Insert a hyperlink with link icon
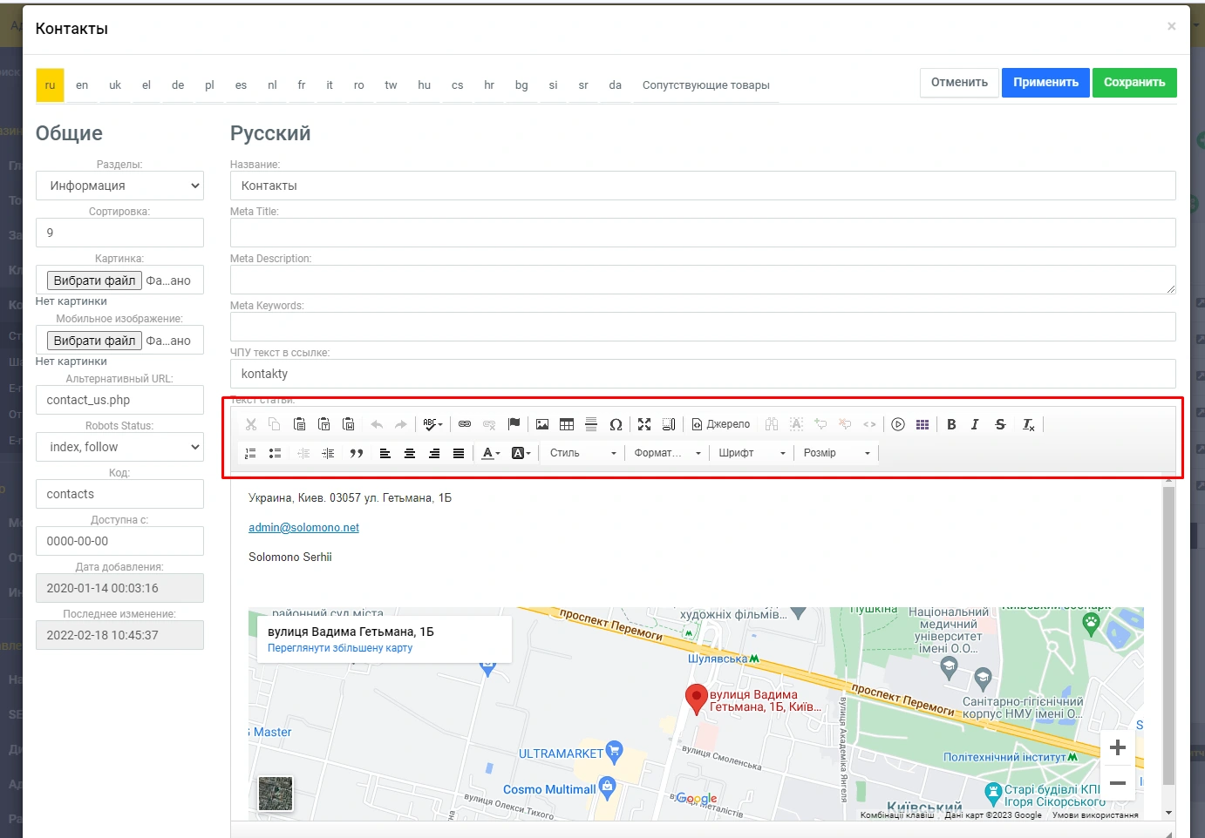 (x=465, y=424)
